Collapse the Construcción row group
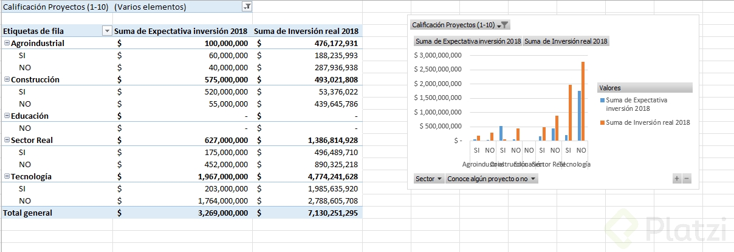Viewport: 734px width, 252px height. [x=7, y=79]
